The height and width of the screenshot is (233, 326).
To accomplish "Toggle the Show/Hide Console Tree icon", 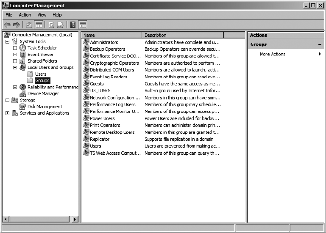I will click(x=39, y=25).
